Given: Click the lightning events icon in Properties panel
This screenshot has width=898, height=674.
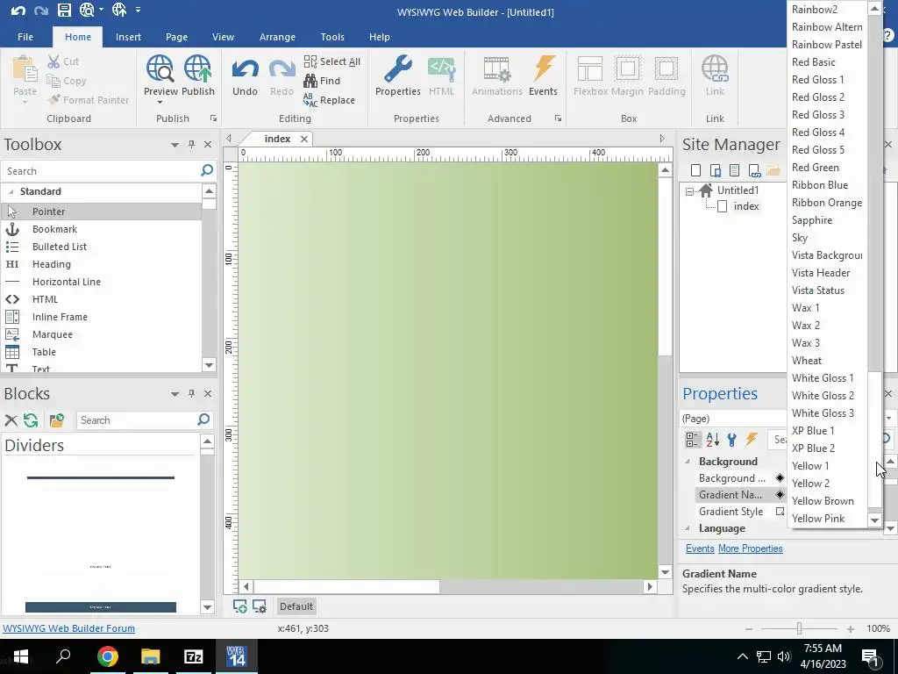Looking at the screenshot, I should pyautogui.click(x=752, y=440).
